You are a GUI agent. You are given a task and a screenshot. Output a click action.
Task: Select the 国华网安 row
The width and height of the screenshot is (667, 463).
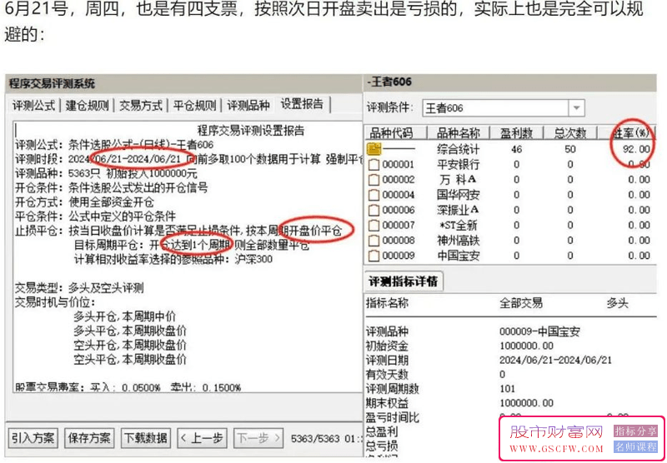(509, 195)
